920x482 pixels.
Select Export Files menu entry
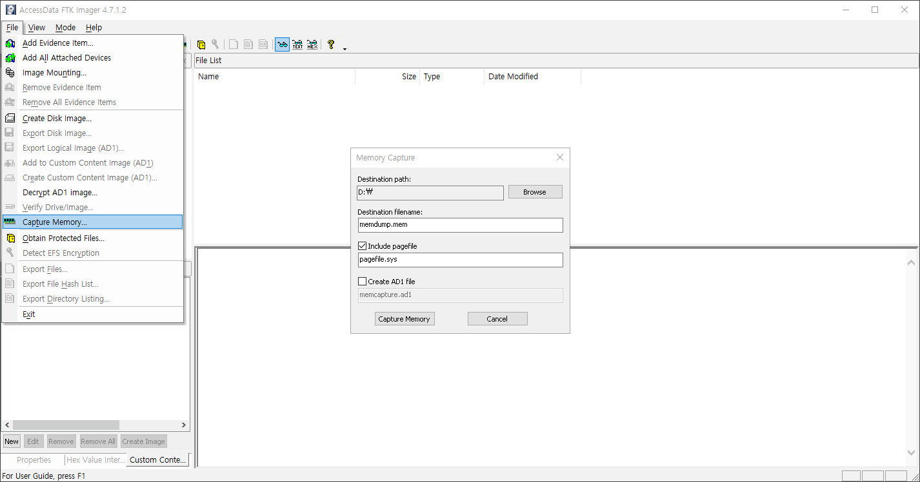pos(93,269)
